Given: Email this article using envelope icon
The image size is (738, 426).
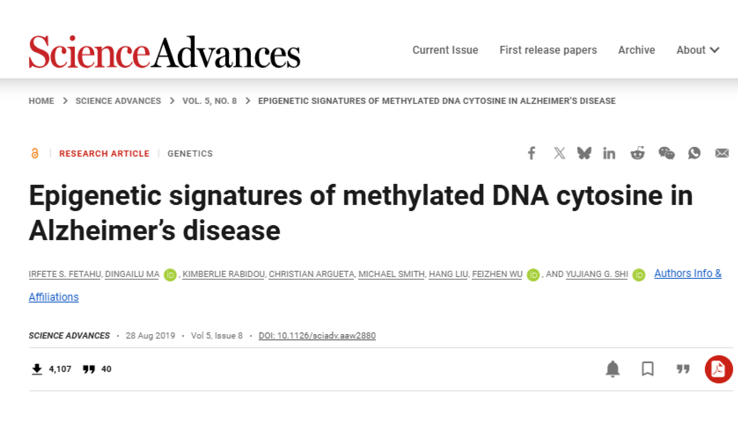Looking at the screenshot, I should (722, 153).
